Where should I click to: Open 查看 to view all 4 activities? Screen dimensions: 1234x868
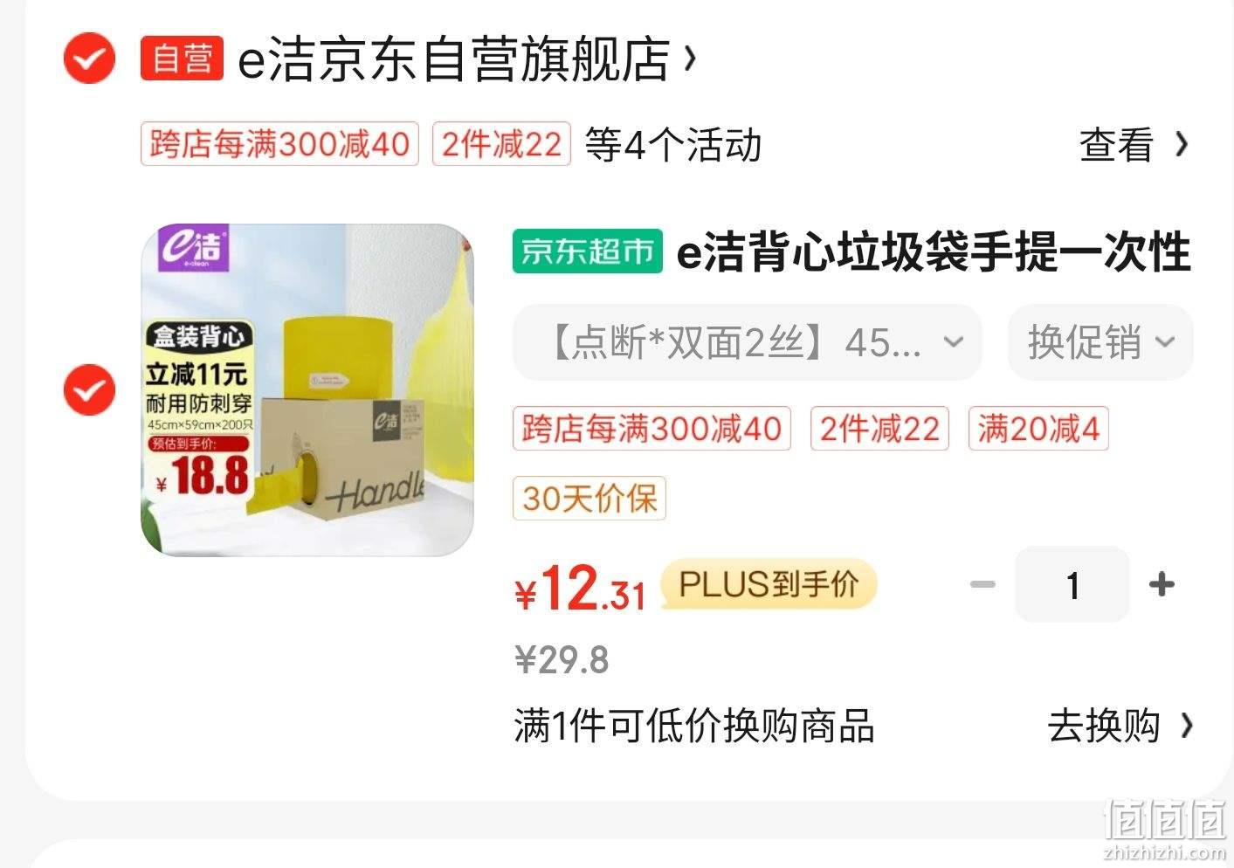(x=1134, y=145)
